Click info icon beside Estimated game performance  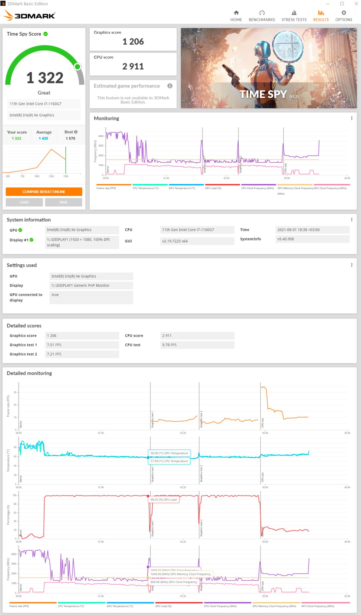[170, 86]
